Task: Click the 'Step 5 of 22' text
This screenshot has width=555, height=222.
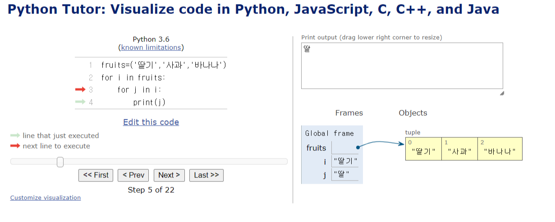Action: click(151, 190)
